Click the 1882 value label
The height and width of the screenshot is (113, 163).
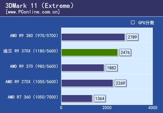[x=112, y=68]
